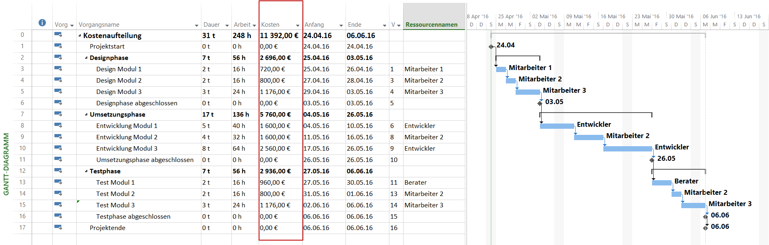This screenshot has width=769, height=245.
Task: Select the Ressourcennamen column header
Action: click(x=431, y=25)
